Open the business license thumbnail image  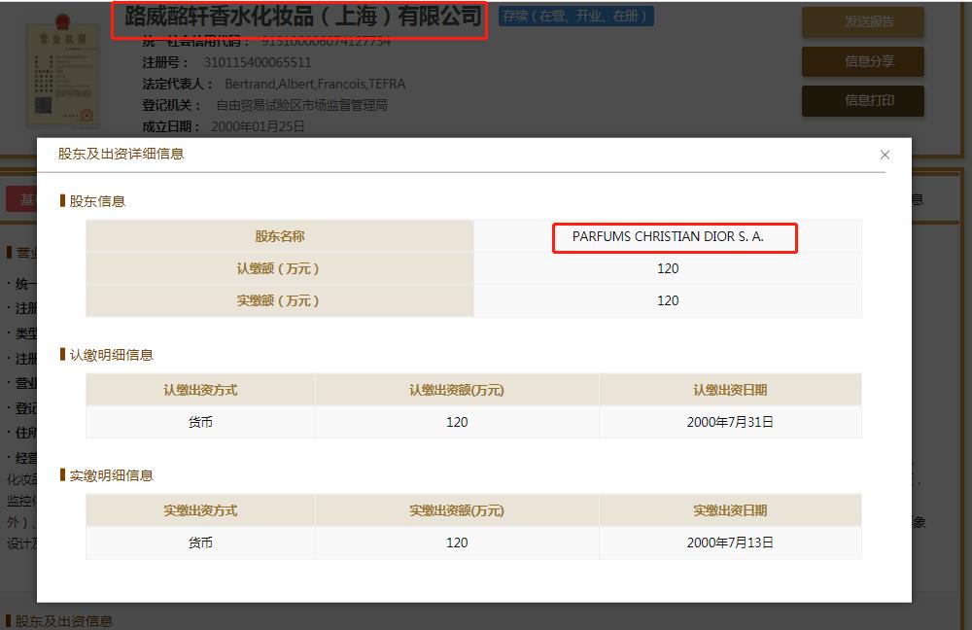click(62, 70)
